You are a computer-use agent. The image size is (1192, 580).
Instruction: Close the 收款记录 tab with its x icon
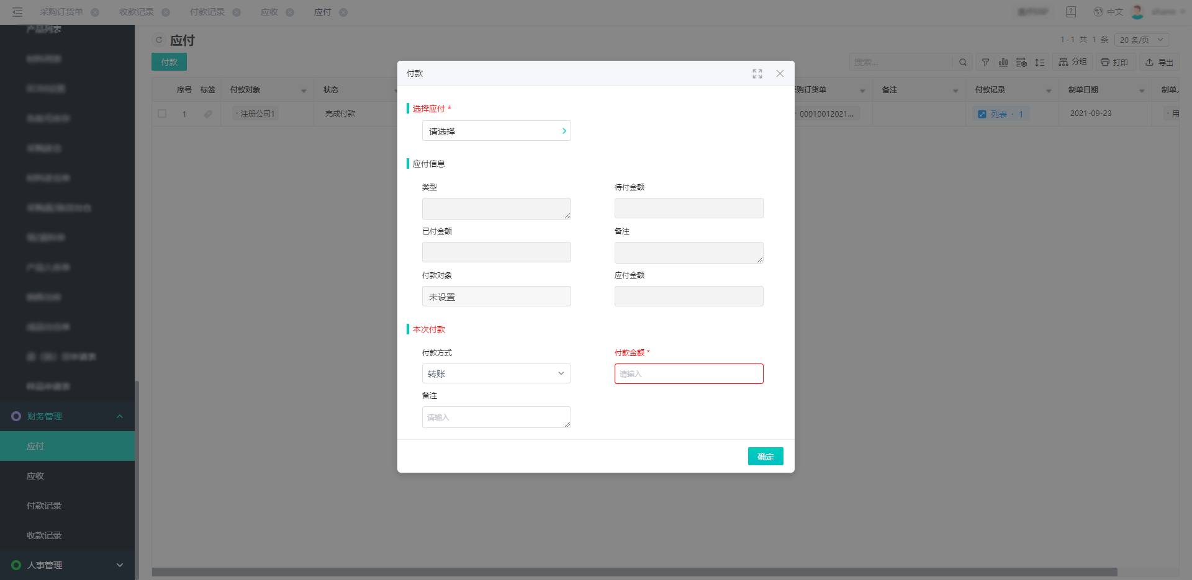point(166,12)
